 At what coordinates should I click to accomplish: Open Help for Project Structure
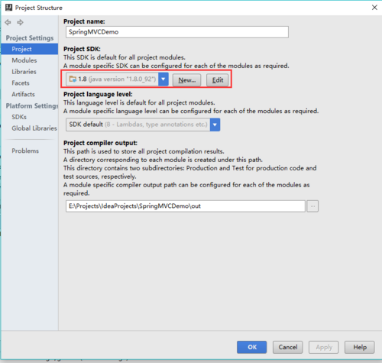tap(360, 347)
